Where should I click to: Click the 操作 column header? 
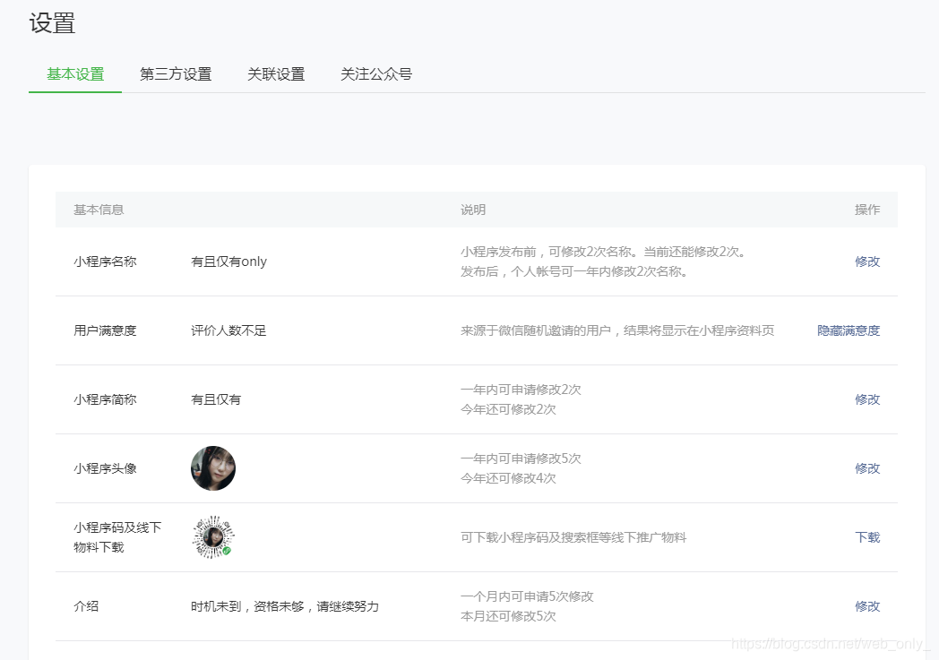click(867, 209)
